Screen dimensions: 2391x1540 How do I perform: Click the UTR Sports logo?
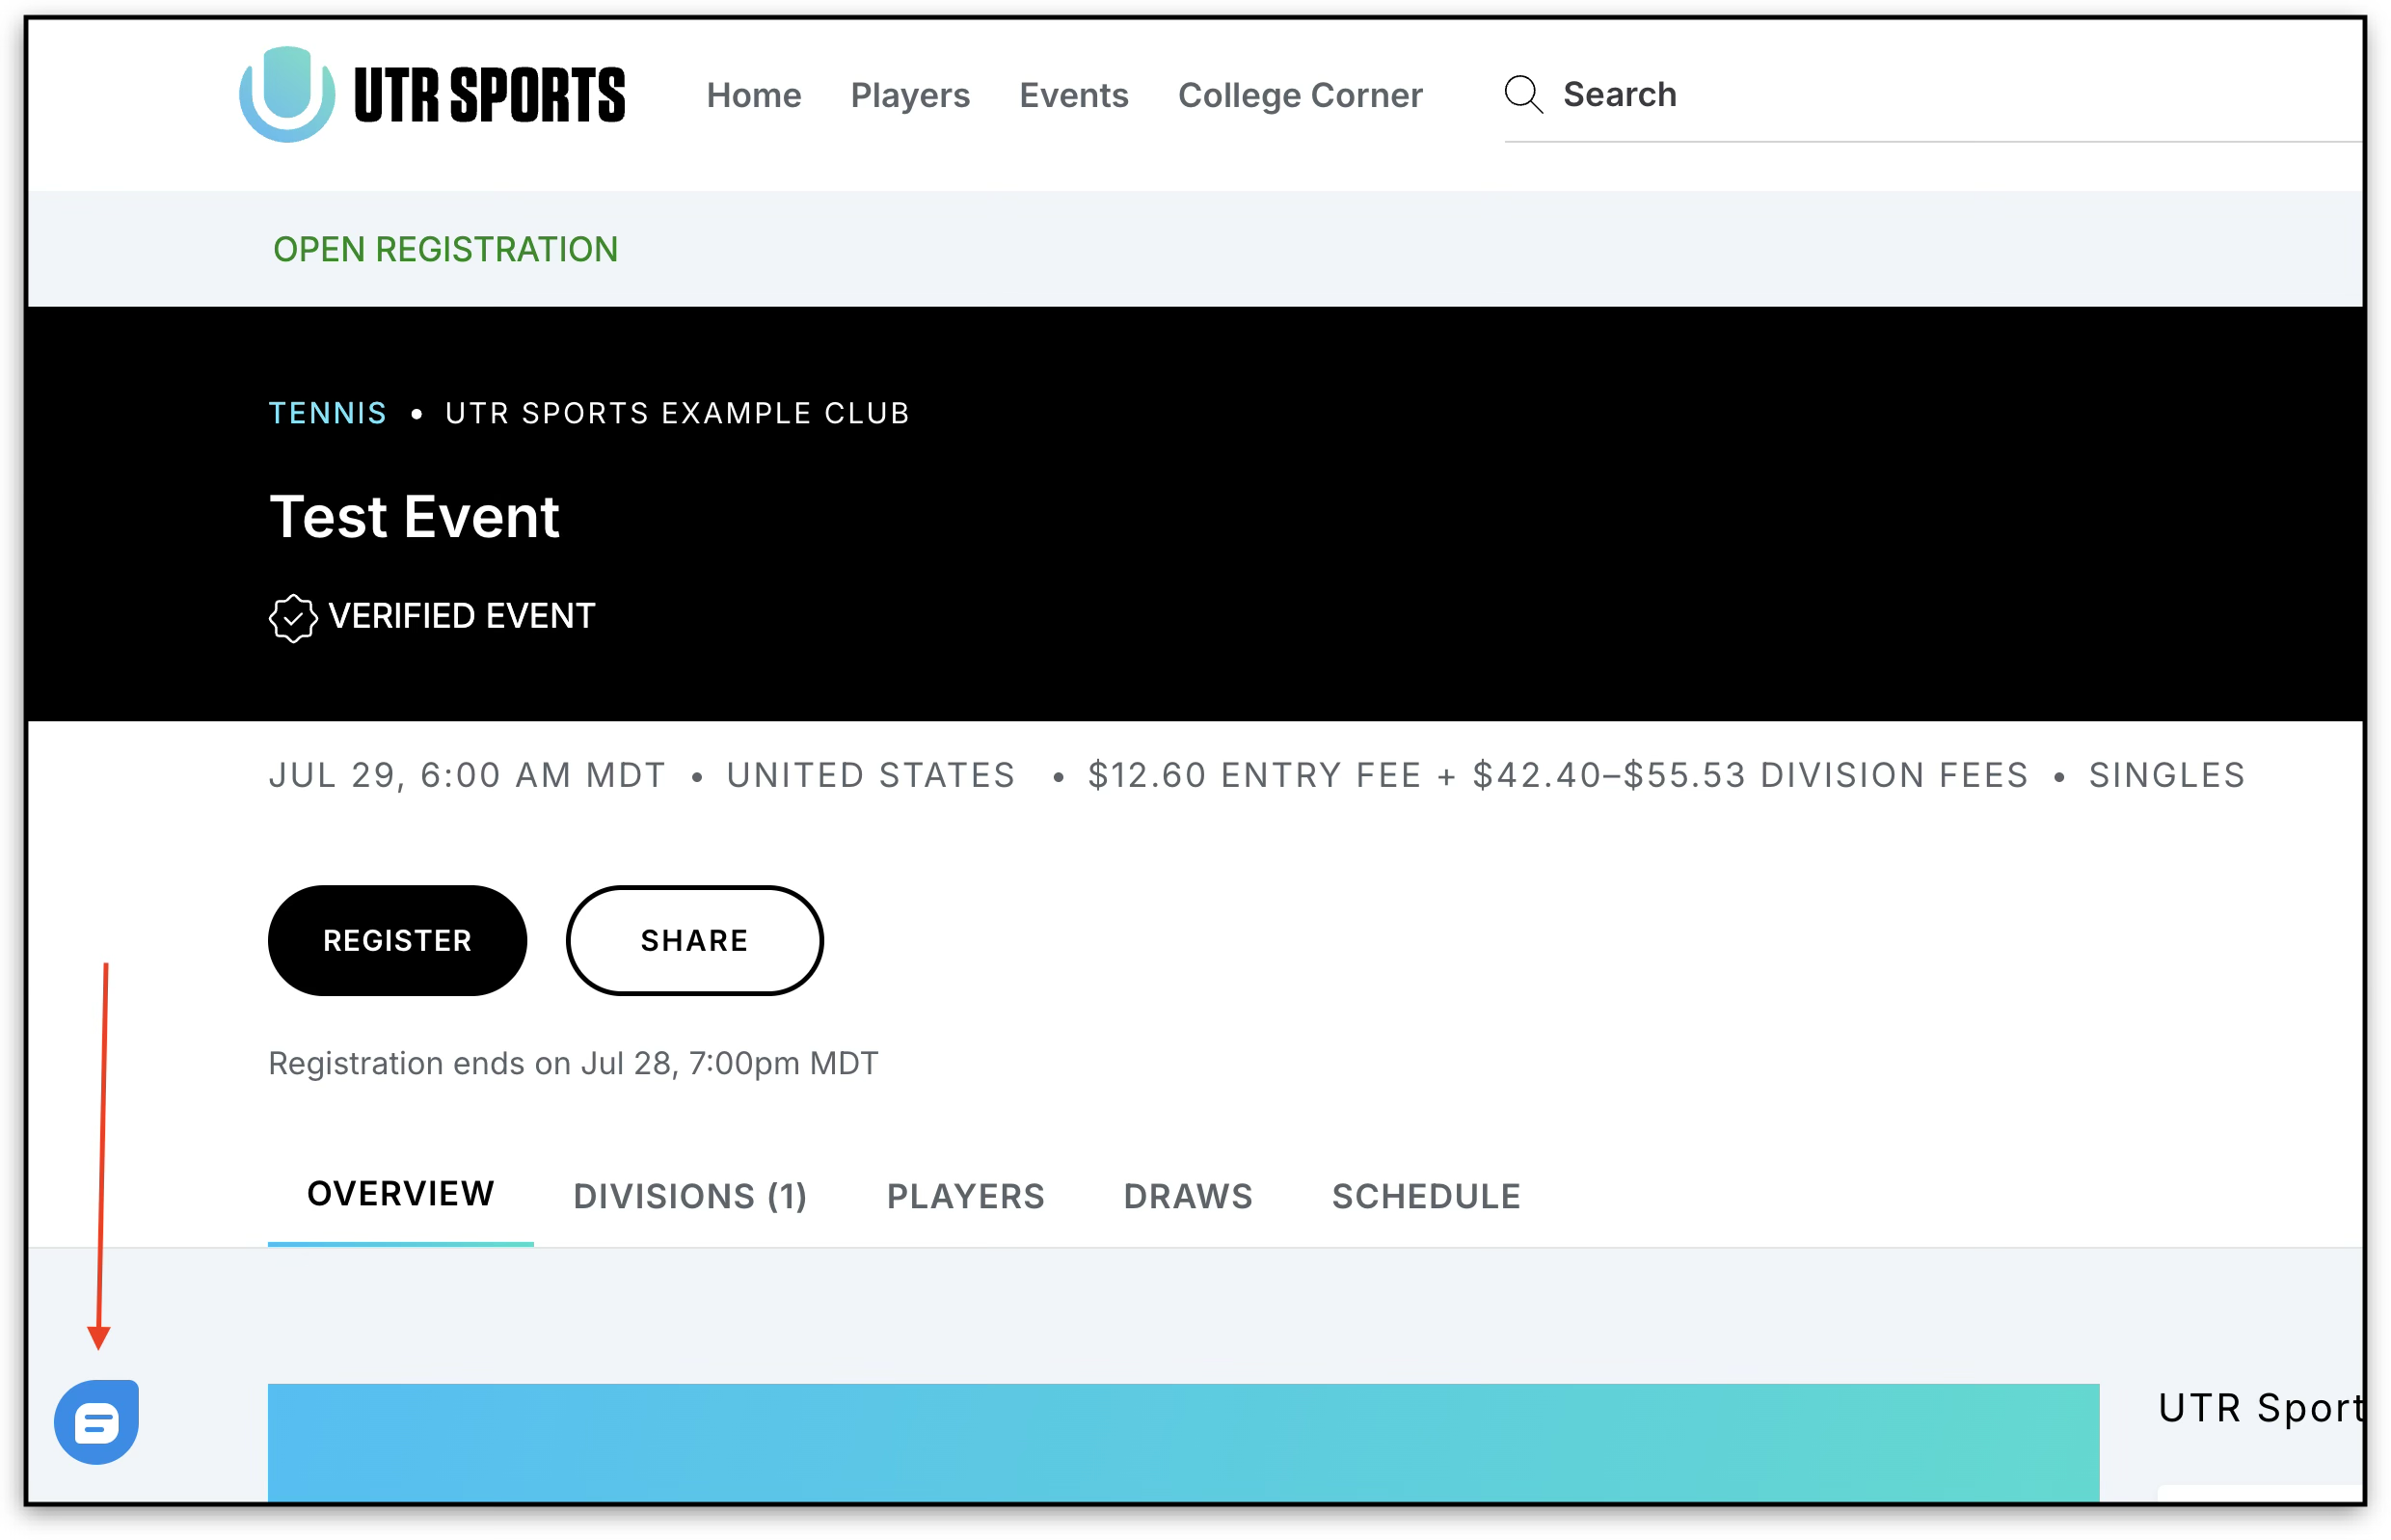tap(432, 95)
